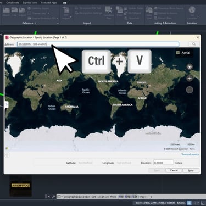Click the crosshair marker icon below the map

[x=7, y=155]
